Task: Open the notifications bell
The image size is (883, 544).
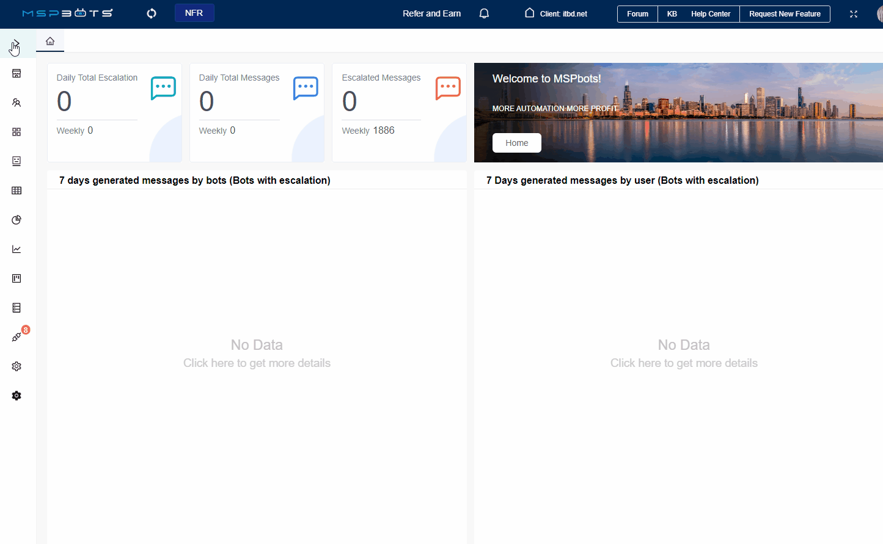Action: coord(484,13)
